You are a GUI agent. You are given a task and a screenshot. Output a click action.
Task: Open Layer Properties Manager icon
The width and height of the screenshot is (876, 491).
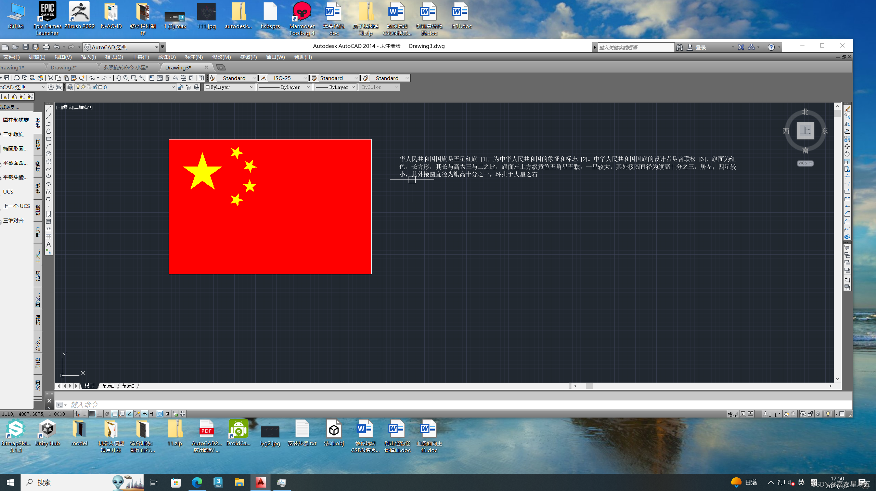point(70,87)
